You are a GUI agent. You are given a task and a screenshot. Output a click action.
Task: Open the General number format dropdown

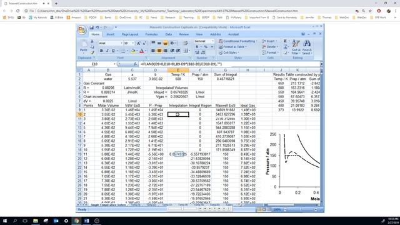212,41
